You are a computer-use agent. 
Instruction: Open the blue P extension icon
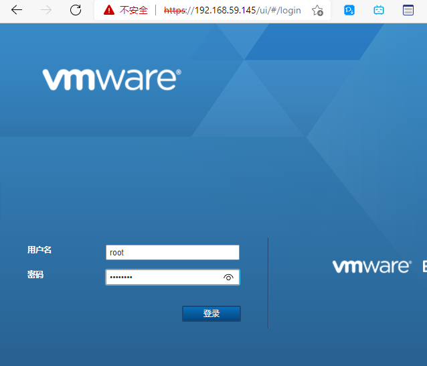[349, 10]
